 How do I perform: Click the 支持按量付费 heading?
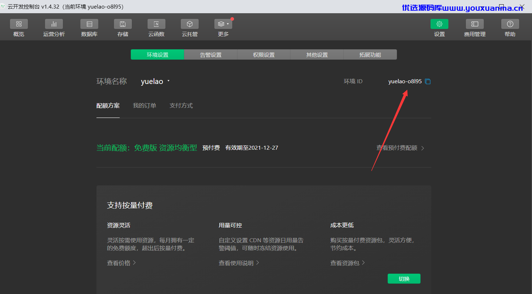click(x=130, y=205)
